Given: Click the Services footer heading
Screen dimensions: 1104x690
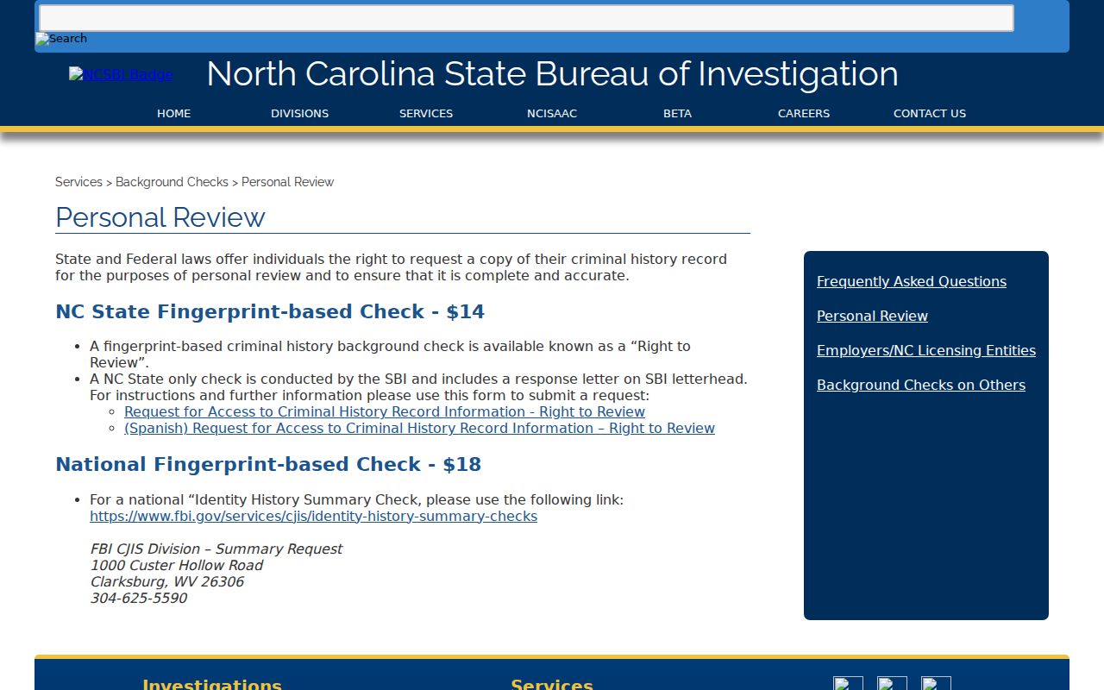Looking at the screenshot, I should (x=552, y=685).
